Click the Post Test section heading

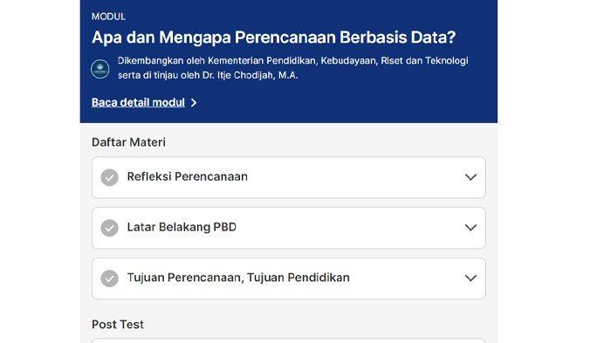(x=118, y=325)
